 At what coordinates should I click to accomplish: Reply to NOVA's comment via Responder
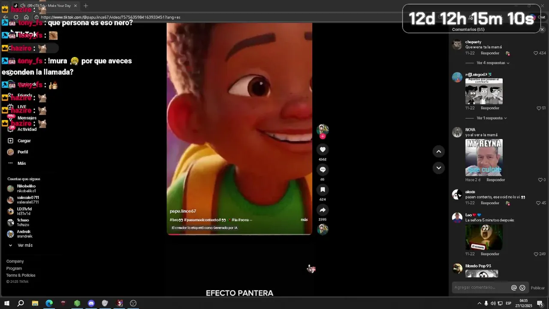[x=495, y=180]
